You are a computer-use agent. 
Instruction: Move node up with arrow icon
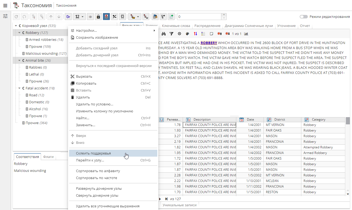tap(51, 17)
